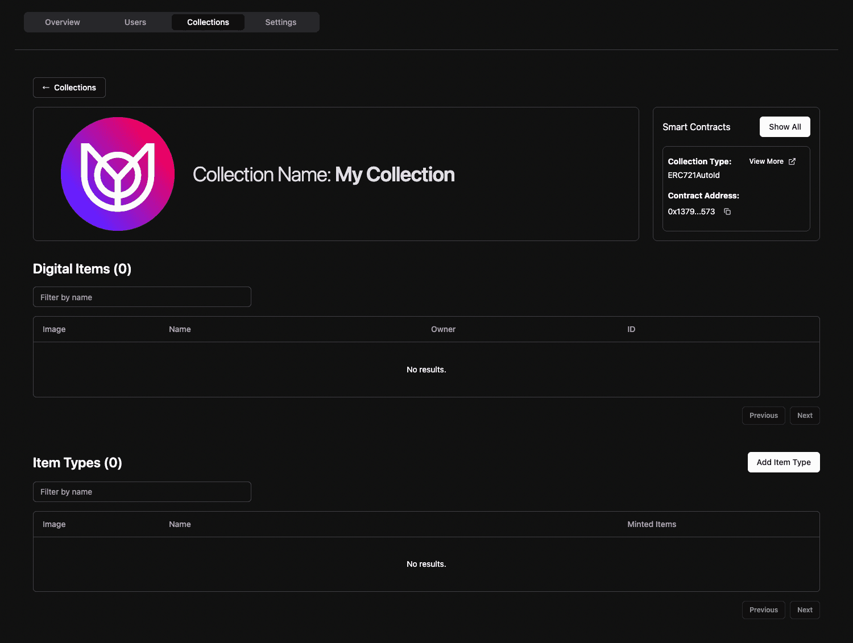The image size is (853, 643).
Task: Focus the Item Types filter by name field
Action: click(x=142, y=492)
